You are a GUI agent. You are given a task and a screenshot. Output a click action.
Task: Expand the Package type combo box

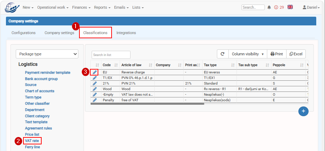[47, 54]
